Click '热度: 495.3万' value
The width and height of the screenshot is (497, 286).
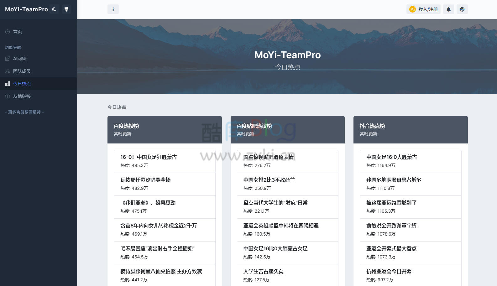click(134, 165)
